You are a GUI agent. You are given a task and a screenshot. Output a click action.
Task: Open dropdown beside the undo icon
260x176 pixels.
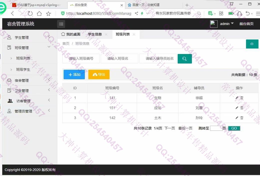pos(252,14)
